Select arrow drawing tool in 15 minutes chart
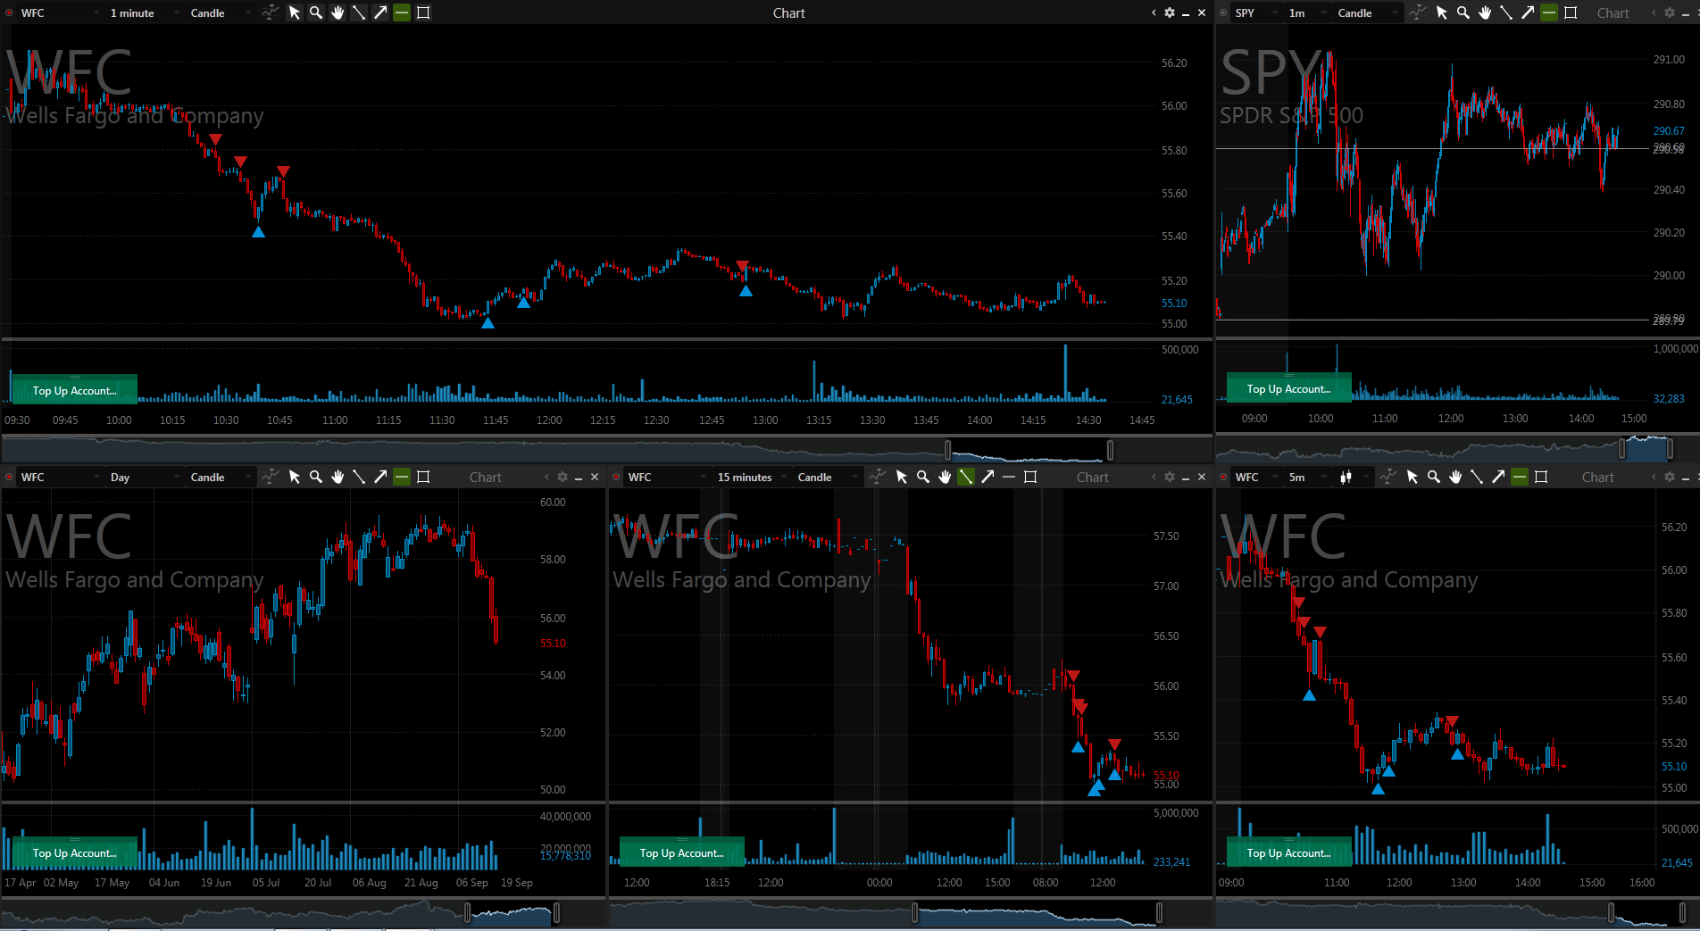This screenshot has height=931, width=1700. pyautogui.click(x=987, y=477)
